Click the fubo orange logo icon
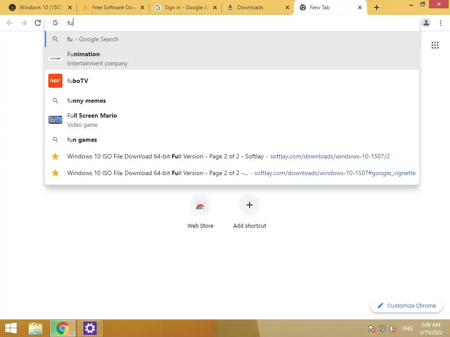This screenshot has width=450, height=337. point(55,81)
